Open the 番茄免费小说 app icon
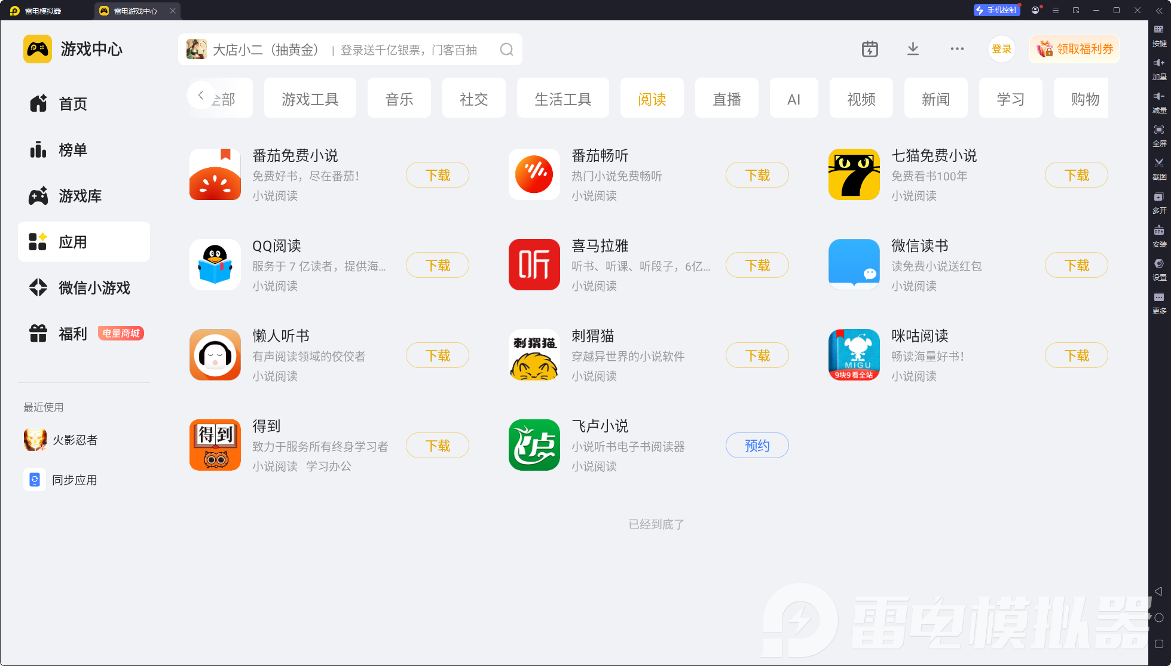The width and height of the screenshot is (1171, 666). click(x=215, y=174)
